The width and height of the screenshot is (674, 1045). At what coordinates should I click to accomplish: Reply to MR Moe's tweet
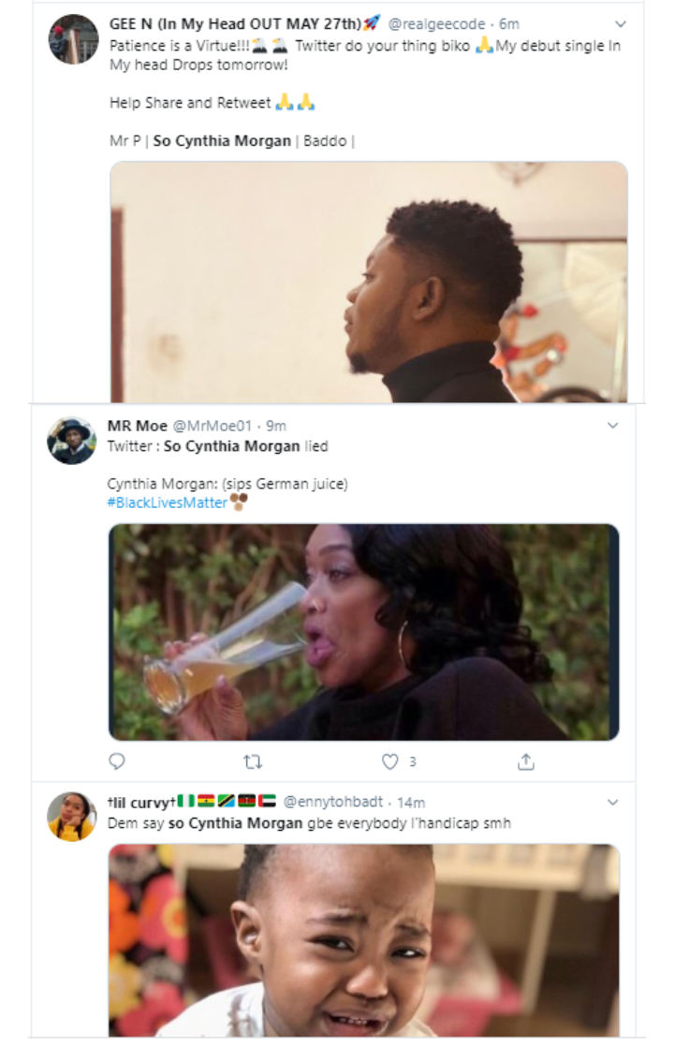(117, 762)
